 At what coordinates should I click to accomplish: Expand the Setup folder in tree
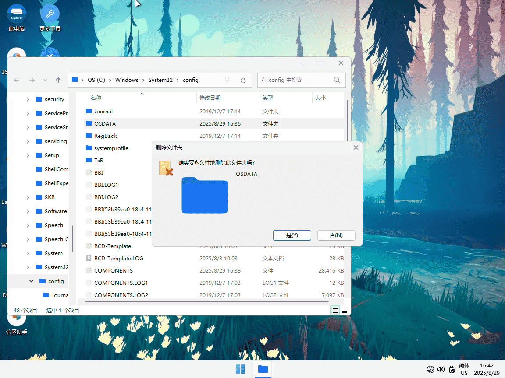[x=28, y=155]
